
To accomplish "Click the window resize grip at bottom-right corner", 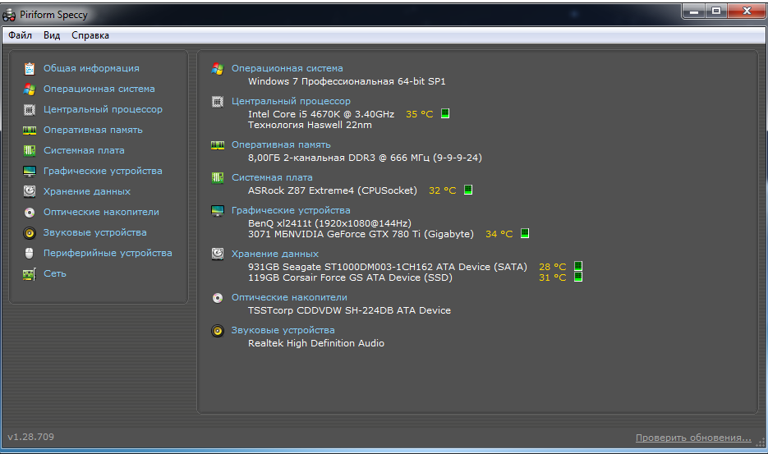I will coord(760,443).
